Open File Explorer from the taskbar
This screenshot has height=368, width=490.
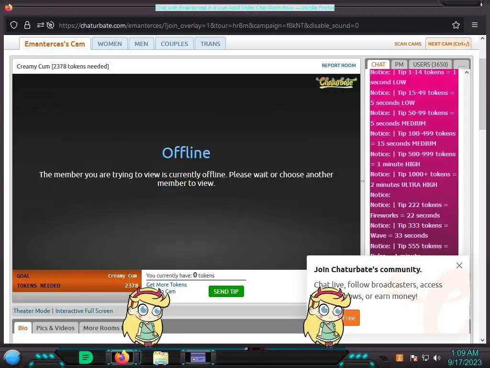161,358
